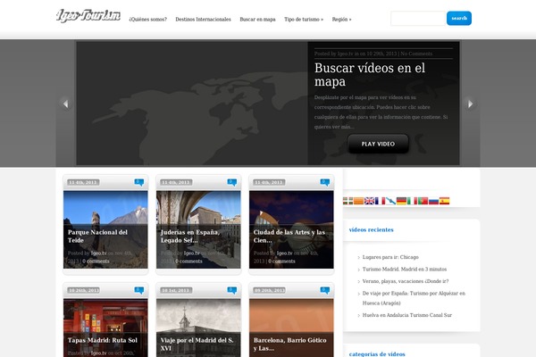Open comments bubble on Viaje por el Madrid card
Image resolution: width=536 pixels, height=357 pixels.
(232, 290)
